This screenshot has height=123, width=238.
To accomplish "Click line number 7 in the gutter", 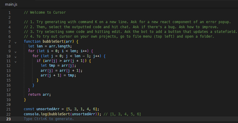I will (9, 42).
